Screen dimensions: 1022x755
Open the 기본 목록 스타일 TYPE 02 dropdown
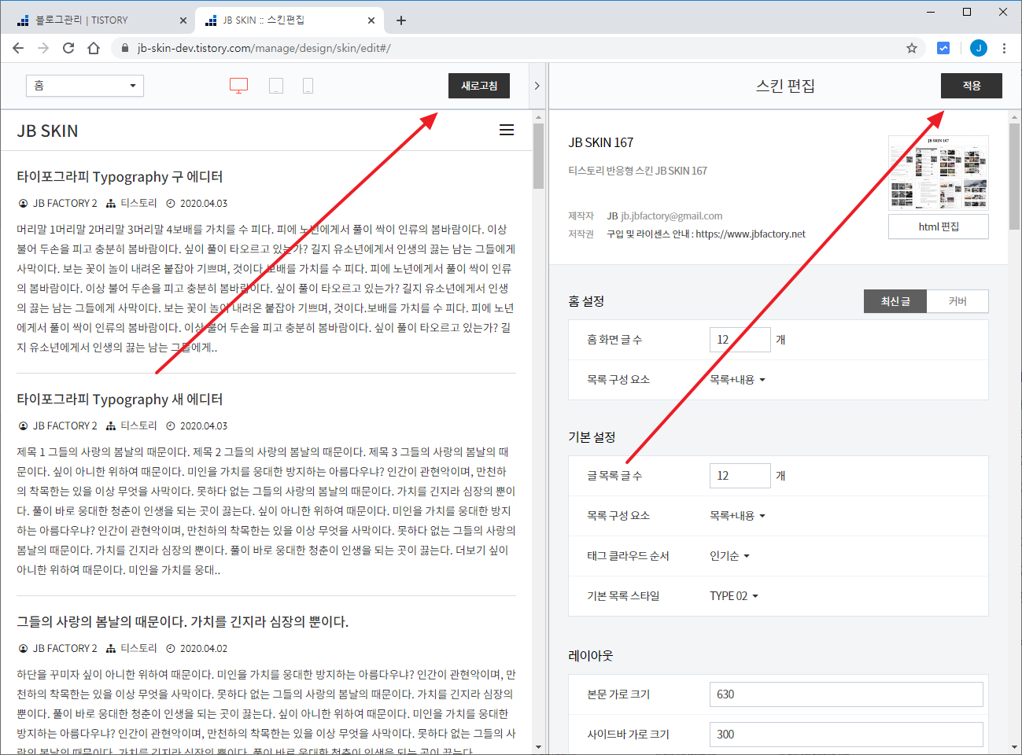(x=733, y=596)
